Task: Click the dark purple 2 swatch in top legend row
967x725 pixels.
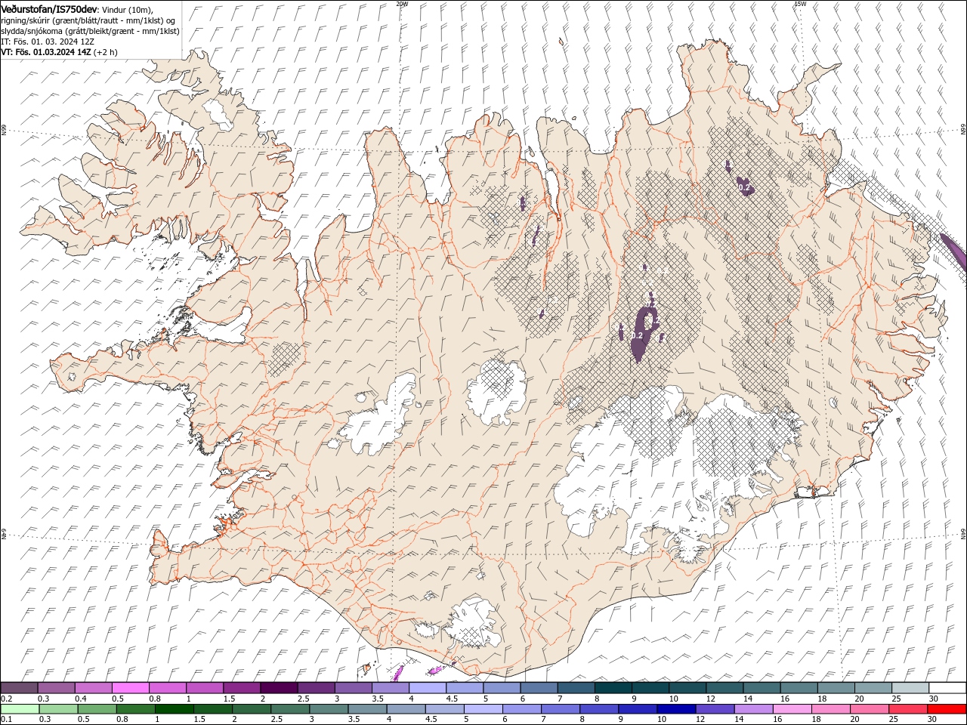Action: pos(279,688)
